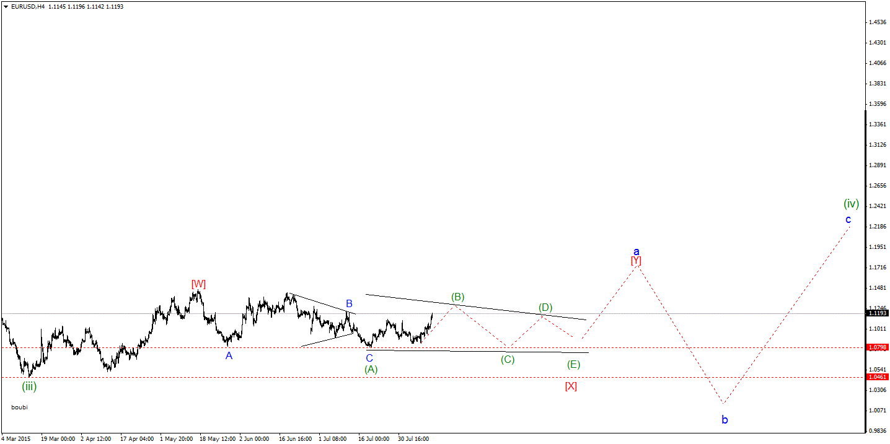Image resolution: width=890 pixels, height=444 pixels.
Task: Select the blue A wave label
Action: point(229,355)
